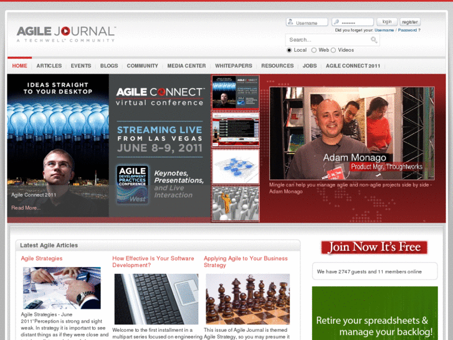453x340 pixels.
Task: Select the blue flowchart slide thumbnail
Action: click(236, 167)
